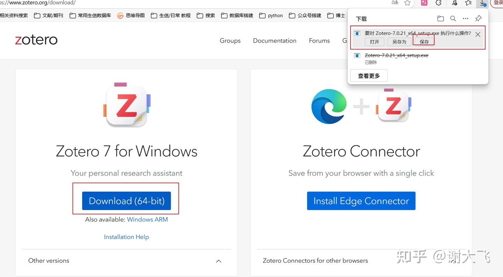Open the Collections icon

click(x=468, y=3)
